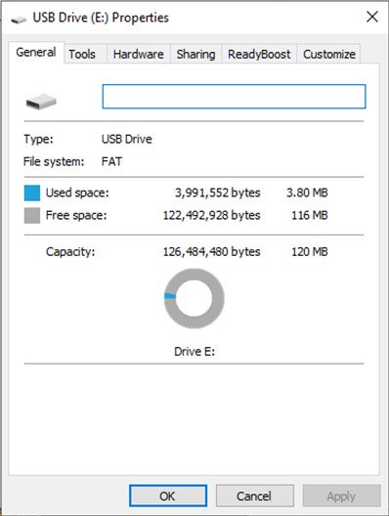Image resolution: width=389 pixels, height=516 pixels.
Task: Click the Apply button
Action: coord(341,495)
